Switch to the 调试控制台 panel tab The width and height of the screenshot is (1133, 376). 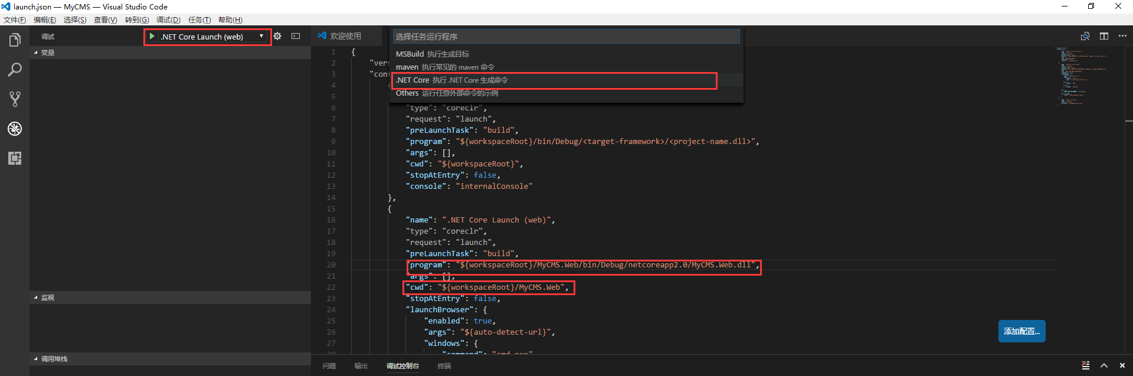403,366
